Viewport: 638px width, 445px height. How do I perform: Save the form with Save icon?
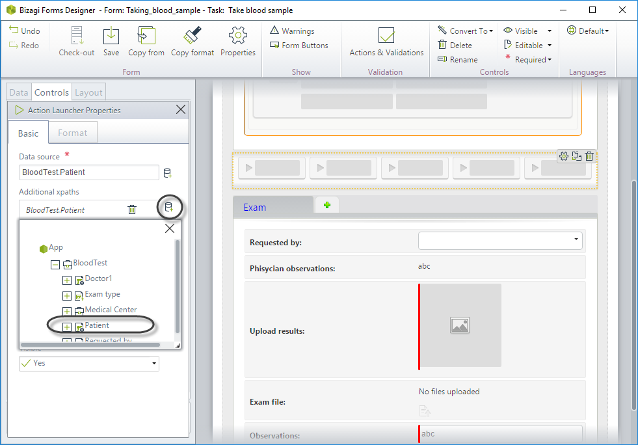(x=111, y=35)
